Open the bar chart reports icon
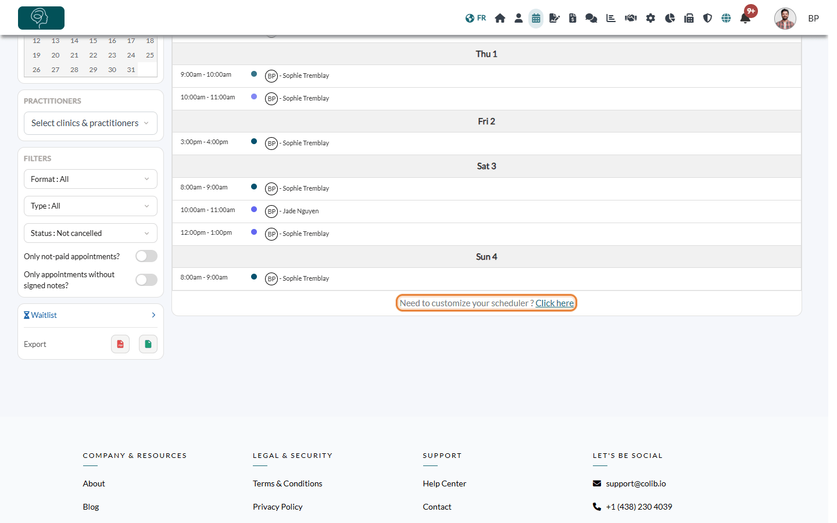Screen dimensions: 837x523 point(611,18)
